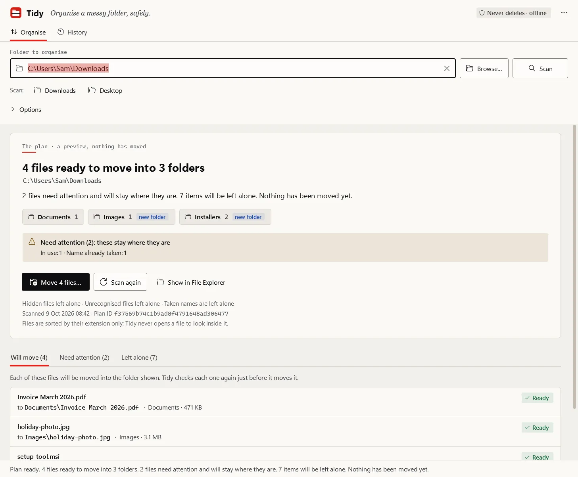
Task: Select the Will move (4) tab
Action: pyautogui.click(x=29, y=358)
